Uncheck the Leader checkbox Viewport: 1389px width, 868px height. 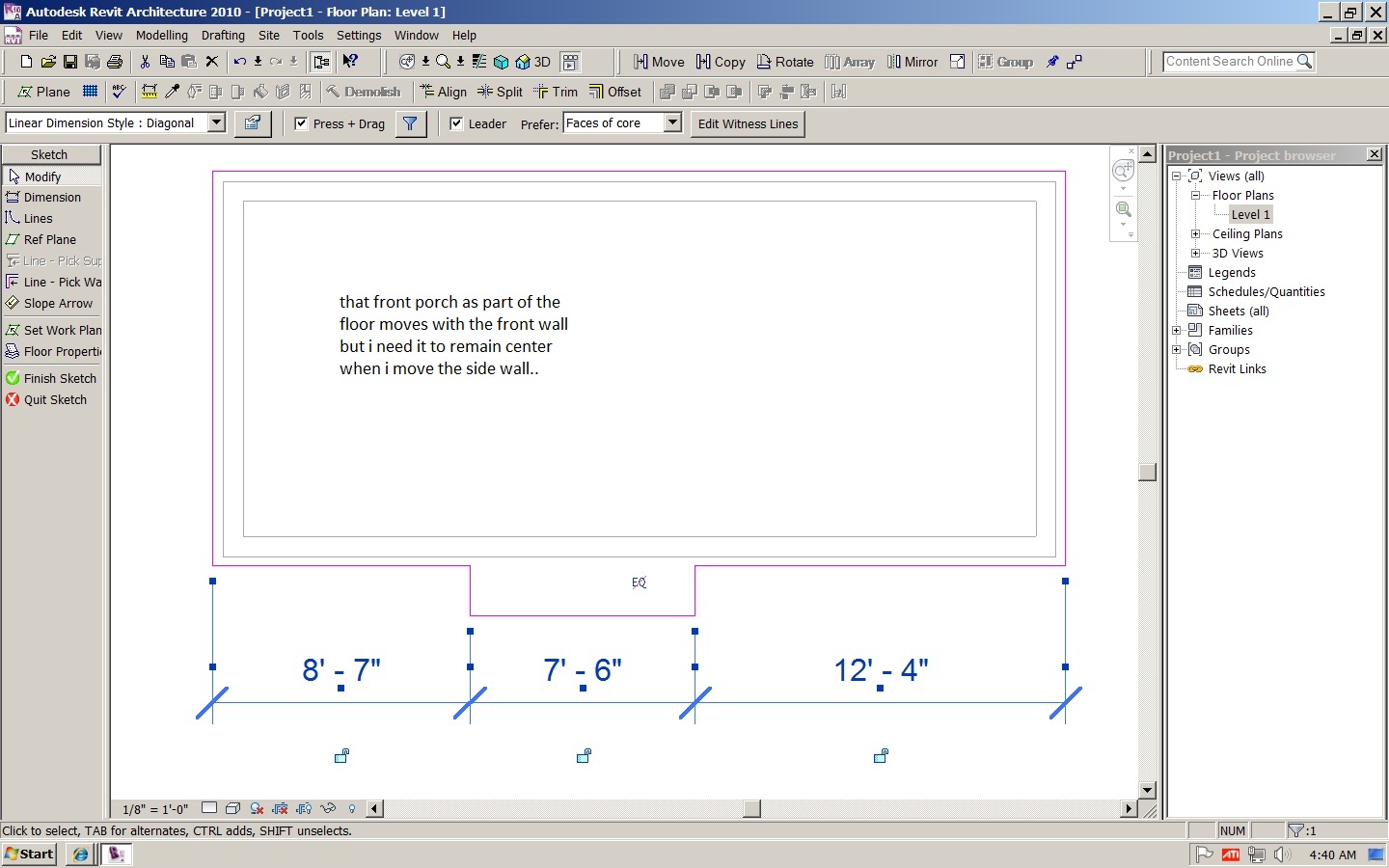(457, 123)
